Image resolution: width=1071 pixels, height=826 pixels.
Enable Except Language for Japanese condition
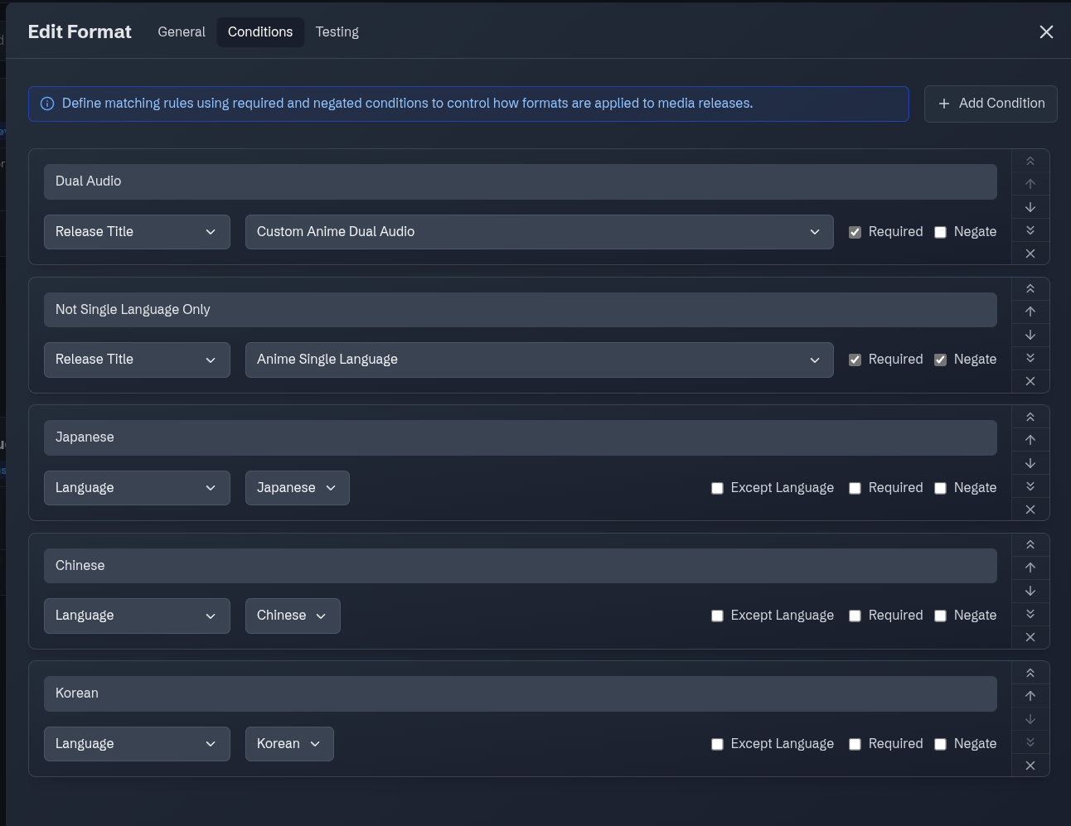[717, 488]
